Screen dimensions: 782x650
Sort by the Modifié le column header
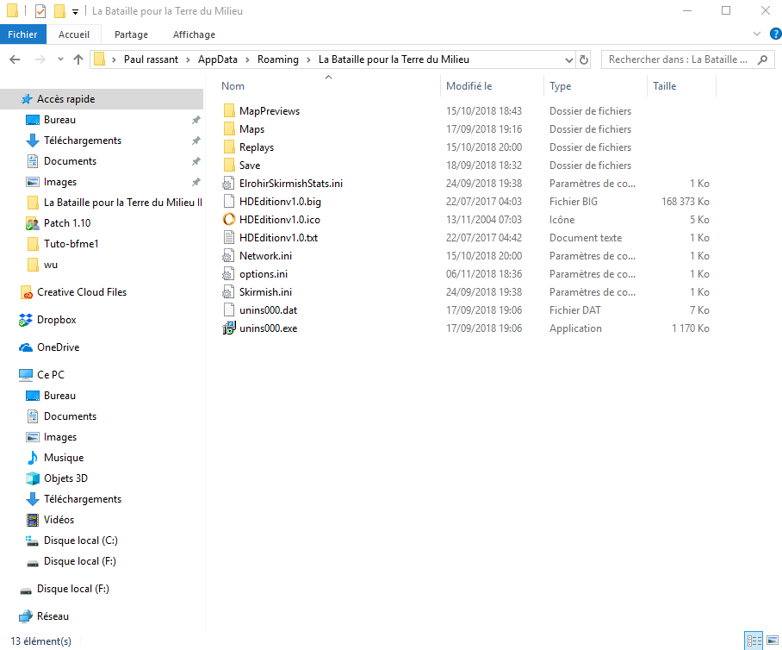point(493,86)
